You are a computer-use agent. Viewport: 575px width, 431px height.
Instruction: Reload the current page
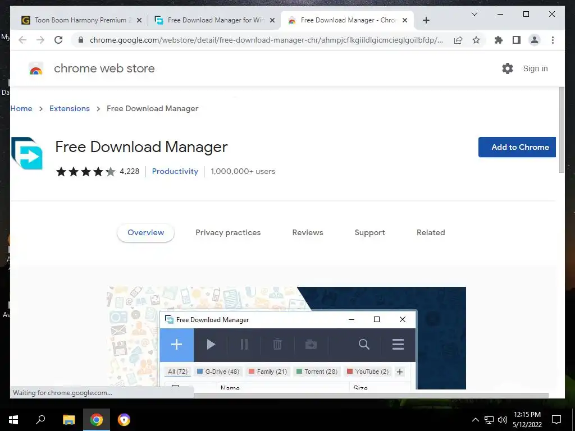click(58, 40)
